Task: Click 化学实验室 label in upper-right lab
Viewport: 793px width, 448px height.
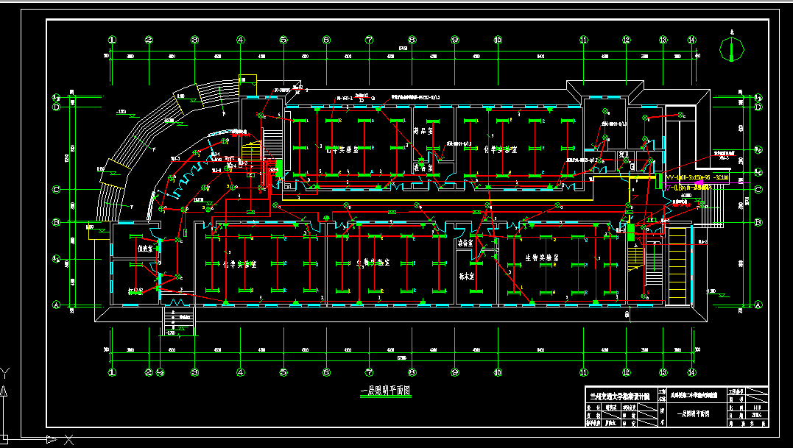Action: pos(500,150)
